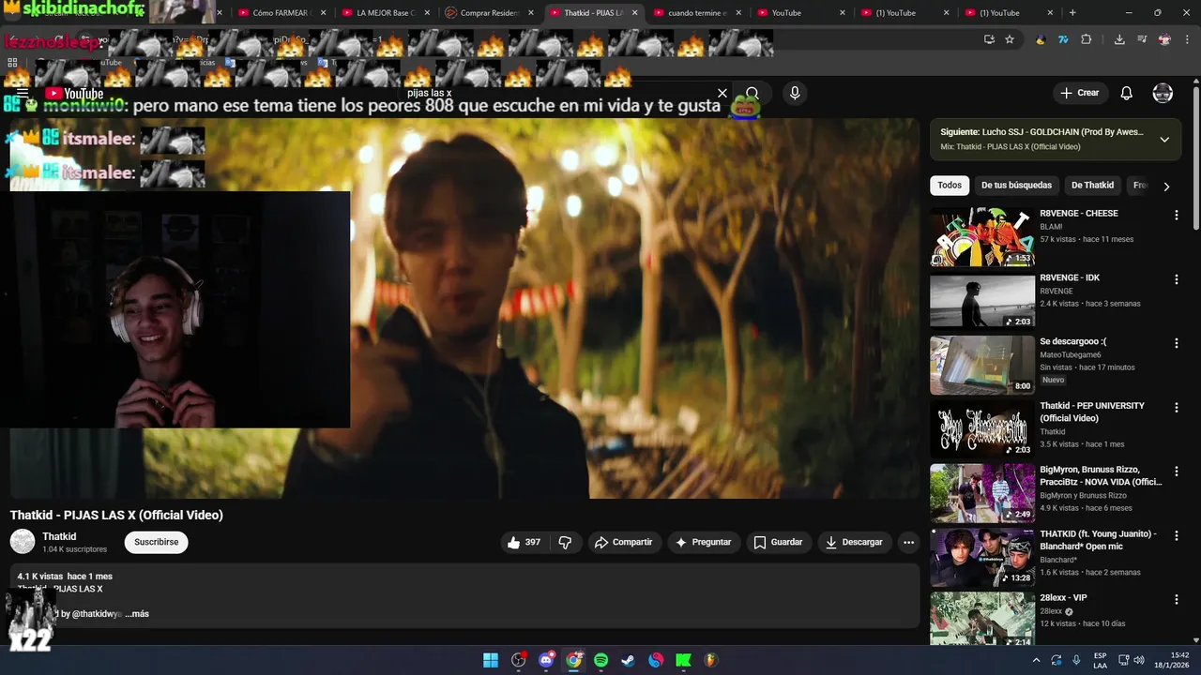The height and width of the screenshot is (675, 1201).
Task: Open Discord from the taskbar
Action: (546, 660)
